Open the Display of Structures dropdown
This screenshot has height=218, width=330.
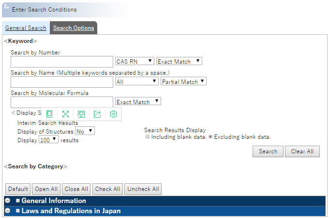(x=85, y=131)
